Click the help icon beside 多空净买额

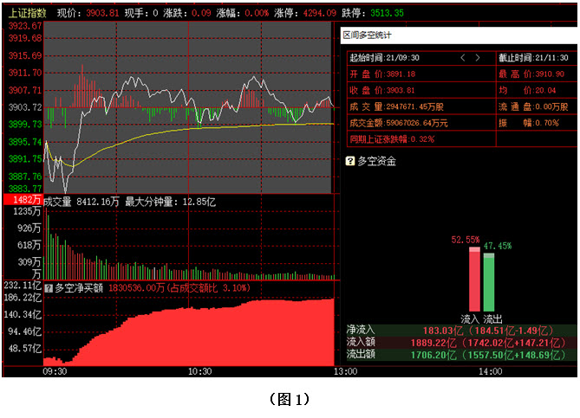49,288
